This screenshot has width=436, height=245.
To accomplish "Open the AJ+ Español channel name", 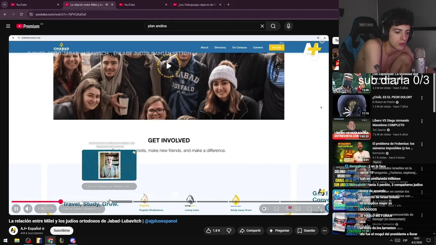I will (30, 229).
